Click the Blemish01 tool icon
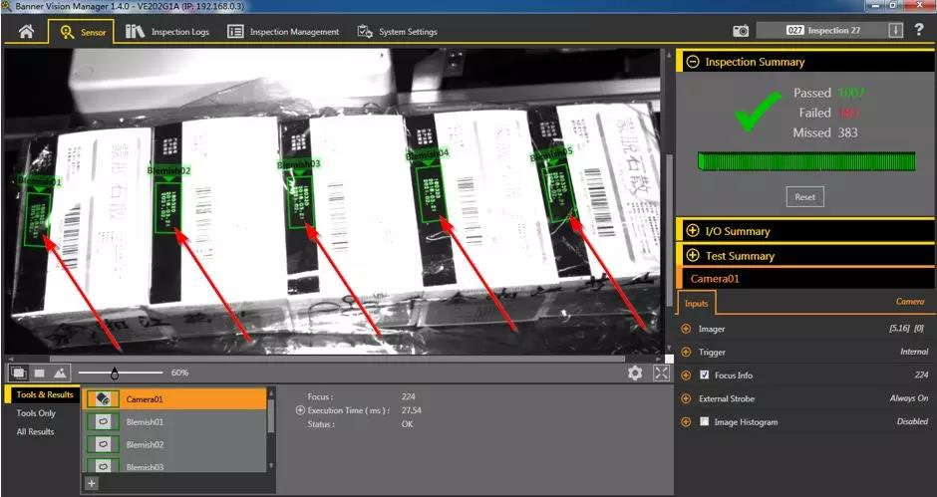Viewport: 937px width, 497px height. click(x=103, y=421)
